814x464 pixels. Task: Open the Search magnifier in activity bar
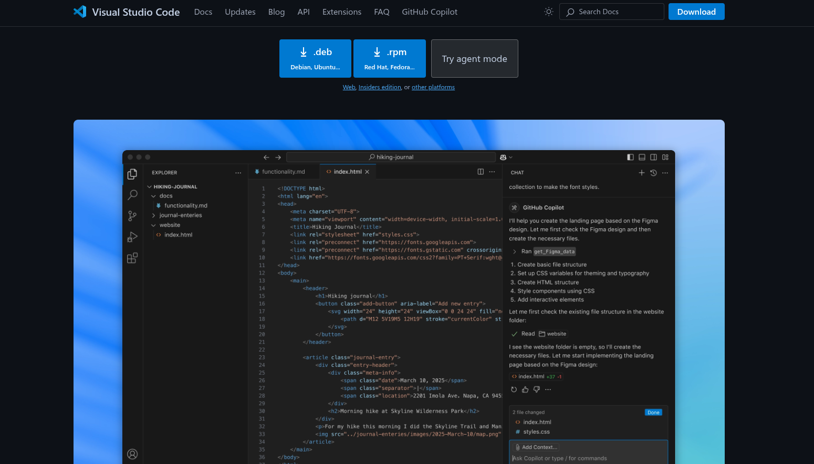(132, 195)
